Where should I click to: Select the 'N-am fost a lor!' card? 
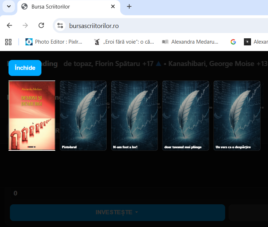point(135,116)
